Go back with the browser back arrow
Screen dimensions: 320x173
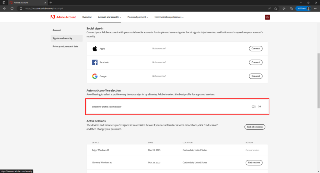point(4,8)
